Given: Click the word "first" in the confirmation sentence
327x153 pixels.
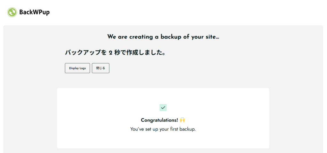Looking at the screenshot, I should coord(172,129).
